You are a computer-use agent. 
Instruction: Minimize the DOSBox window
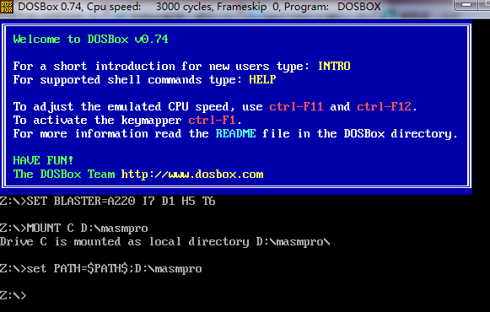tap(466, 5)
